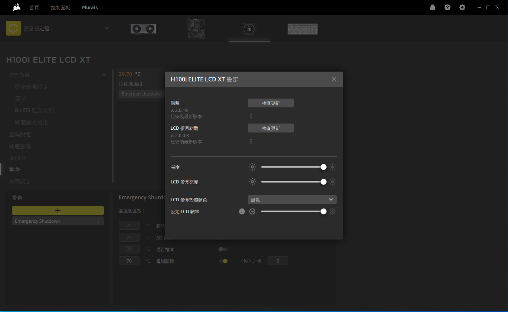
Task: Toggle the 運行檔案 switch
Action: [223, 249]
